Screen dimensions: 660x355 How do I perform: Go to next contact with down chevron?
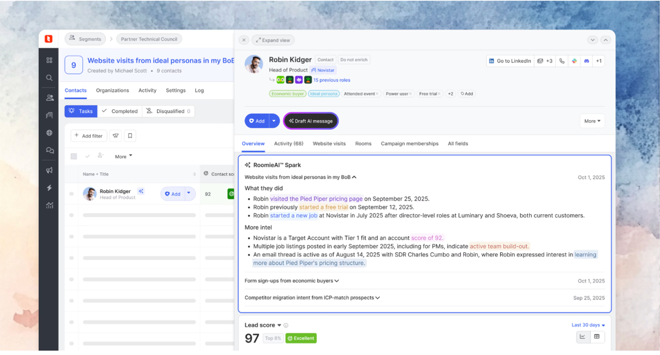pyautogui.click(x=593, y=40)
